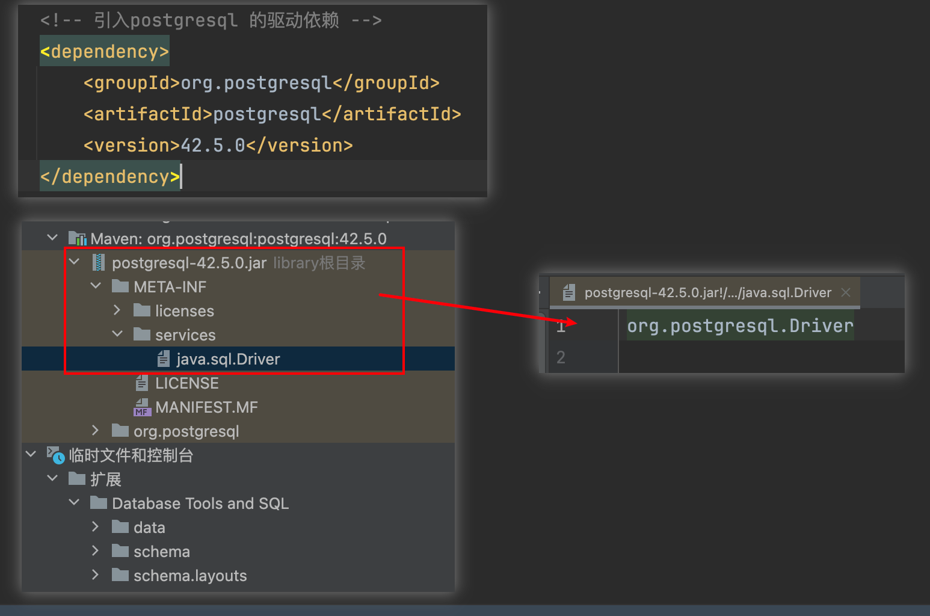Click the META-INF folder icon
Image resolution: width=930 pixels, height=616 pixels.
coord(120,286)
